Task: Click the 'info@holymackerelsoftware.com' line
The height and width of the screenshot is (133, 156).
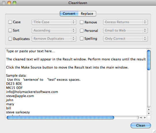Action: (32, 92)
